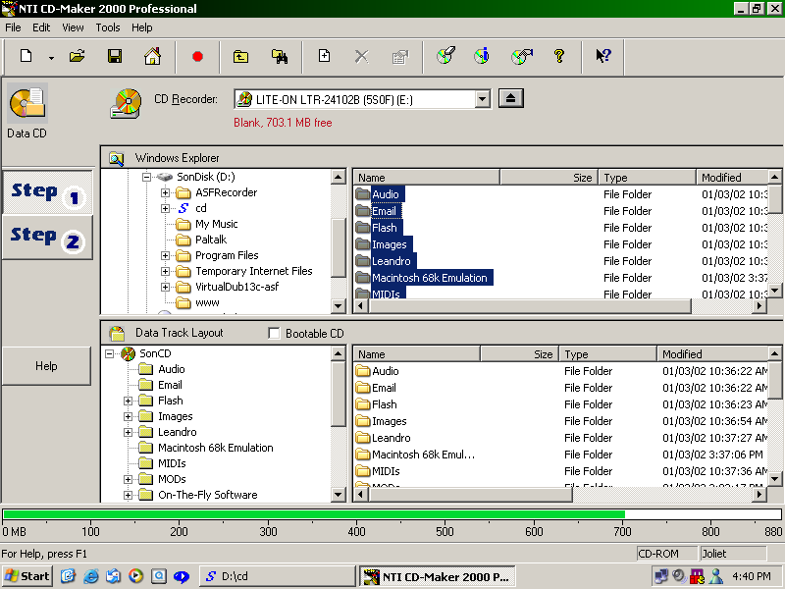Open the CD Recorder drive dropdown
The height and width of the screenshot is (589, 785).
point(482,99)
